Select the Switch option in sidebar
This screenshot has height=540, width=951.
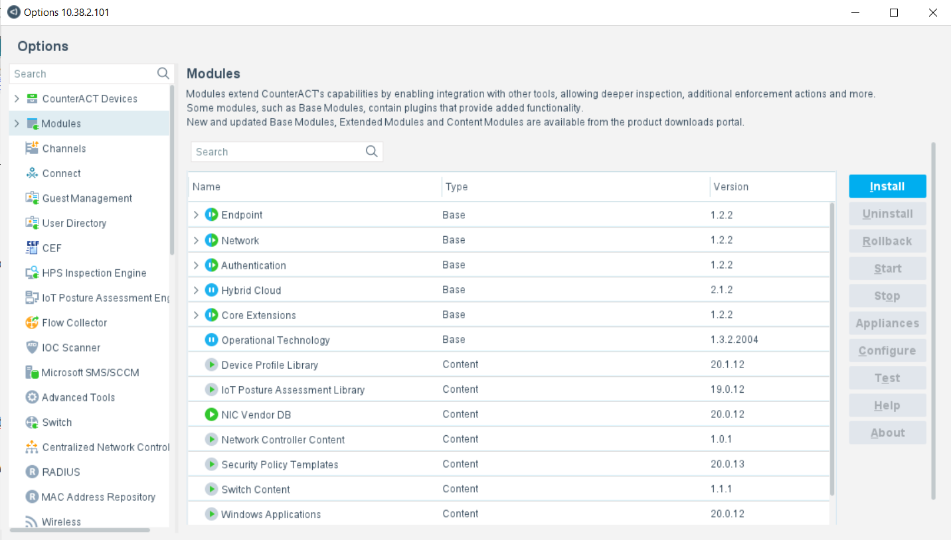57,423
